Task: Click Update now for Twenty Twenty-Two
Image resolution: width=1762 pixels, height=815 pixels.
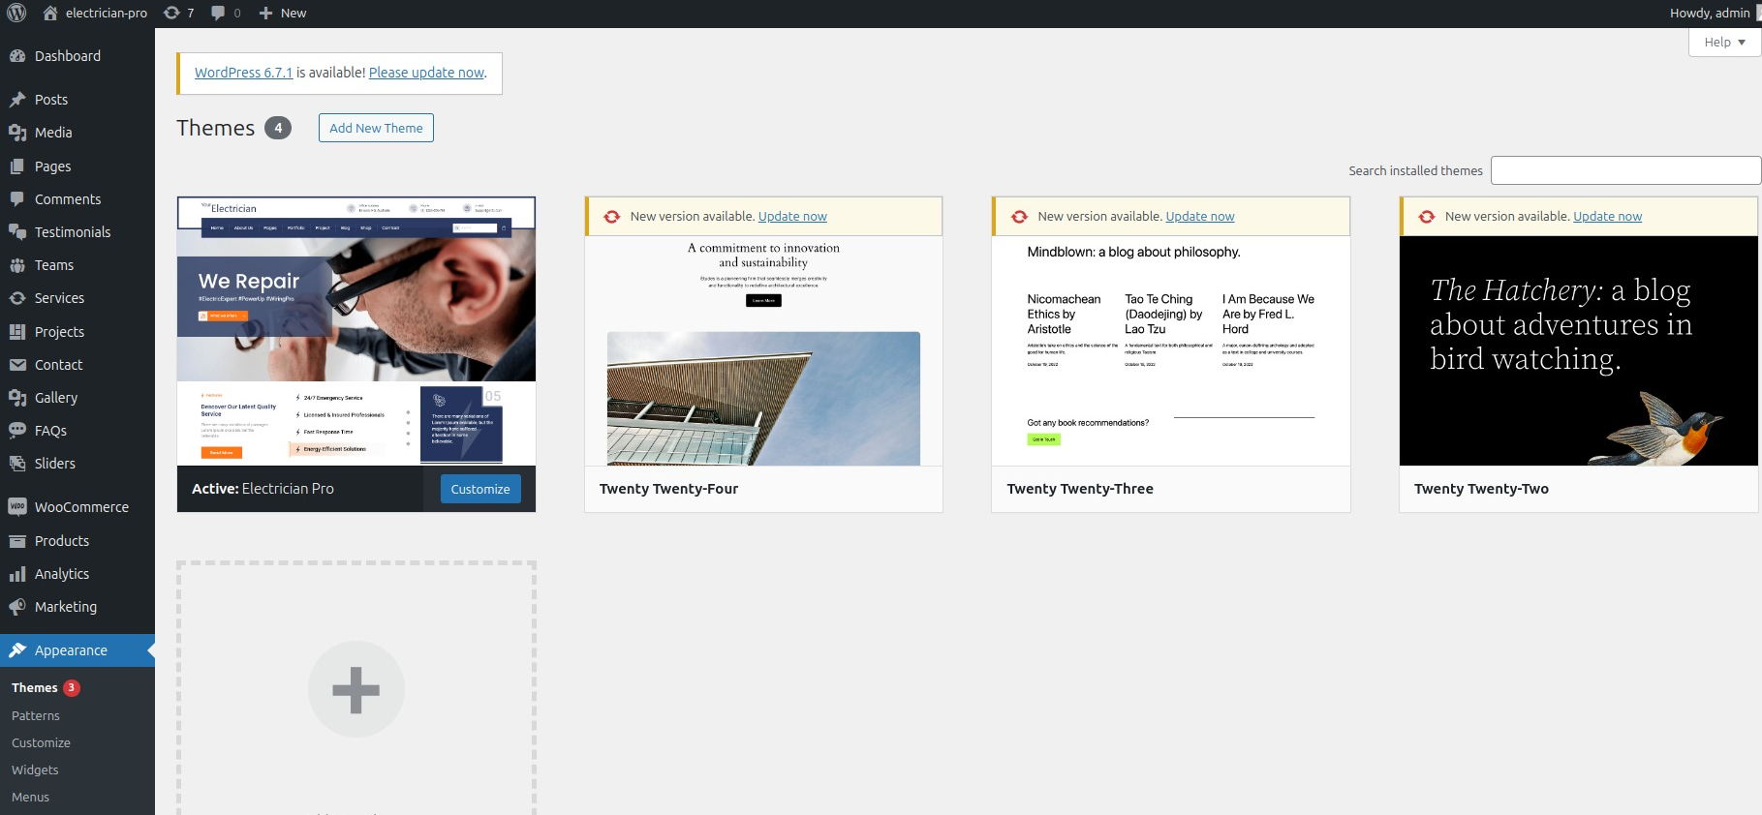Action: tap(1607, 217)
